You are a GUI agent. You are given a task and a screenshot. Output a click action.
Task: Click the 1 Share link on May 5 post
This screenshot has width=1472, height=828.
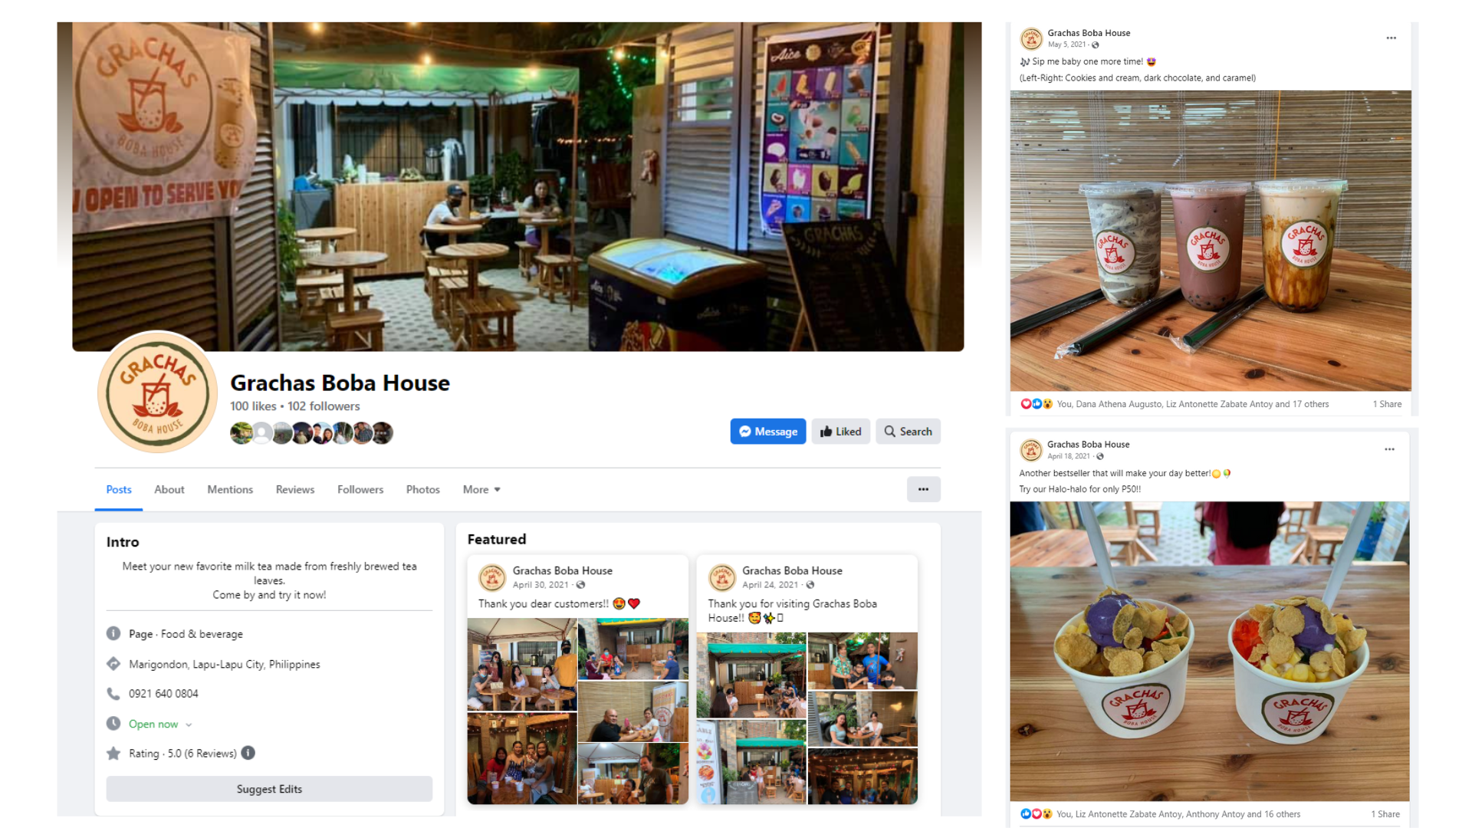[1387, 404]
